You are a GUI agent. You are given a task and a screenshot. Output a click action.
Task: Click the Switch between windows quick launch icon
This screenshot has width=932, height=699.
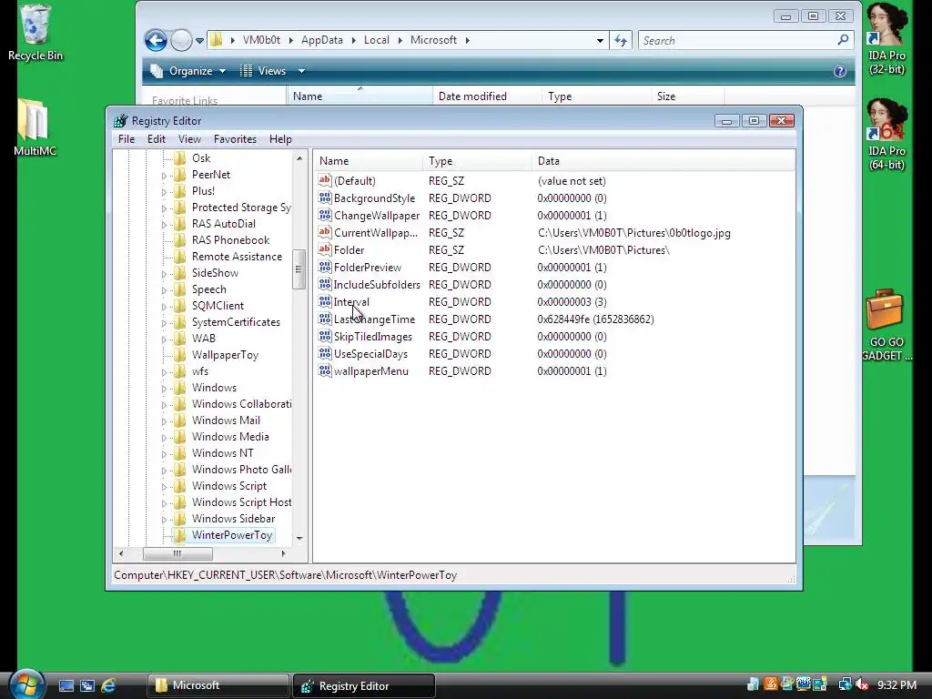[87, 686]
